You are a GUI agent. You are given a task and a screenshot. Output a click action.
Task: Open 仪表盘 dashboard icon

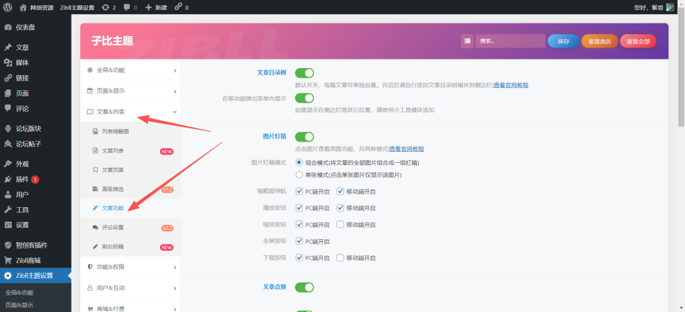pos(7,27)
